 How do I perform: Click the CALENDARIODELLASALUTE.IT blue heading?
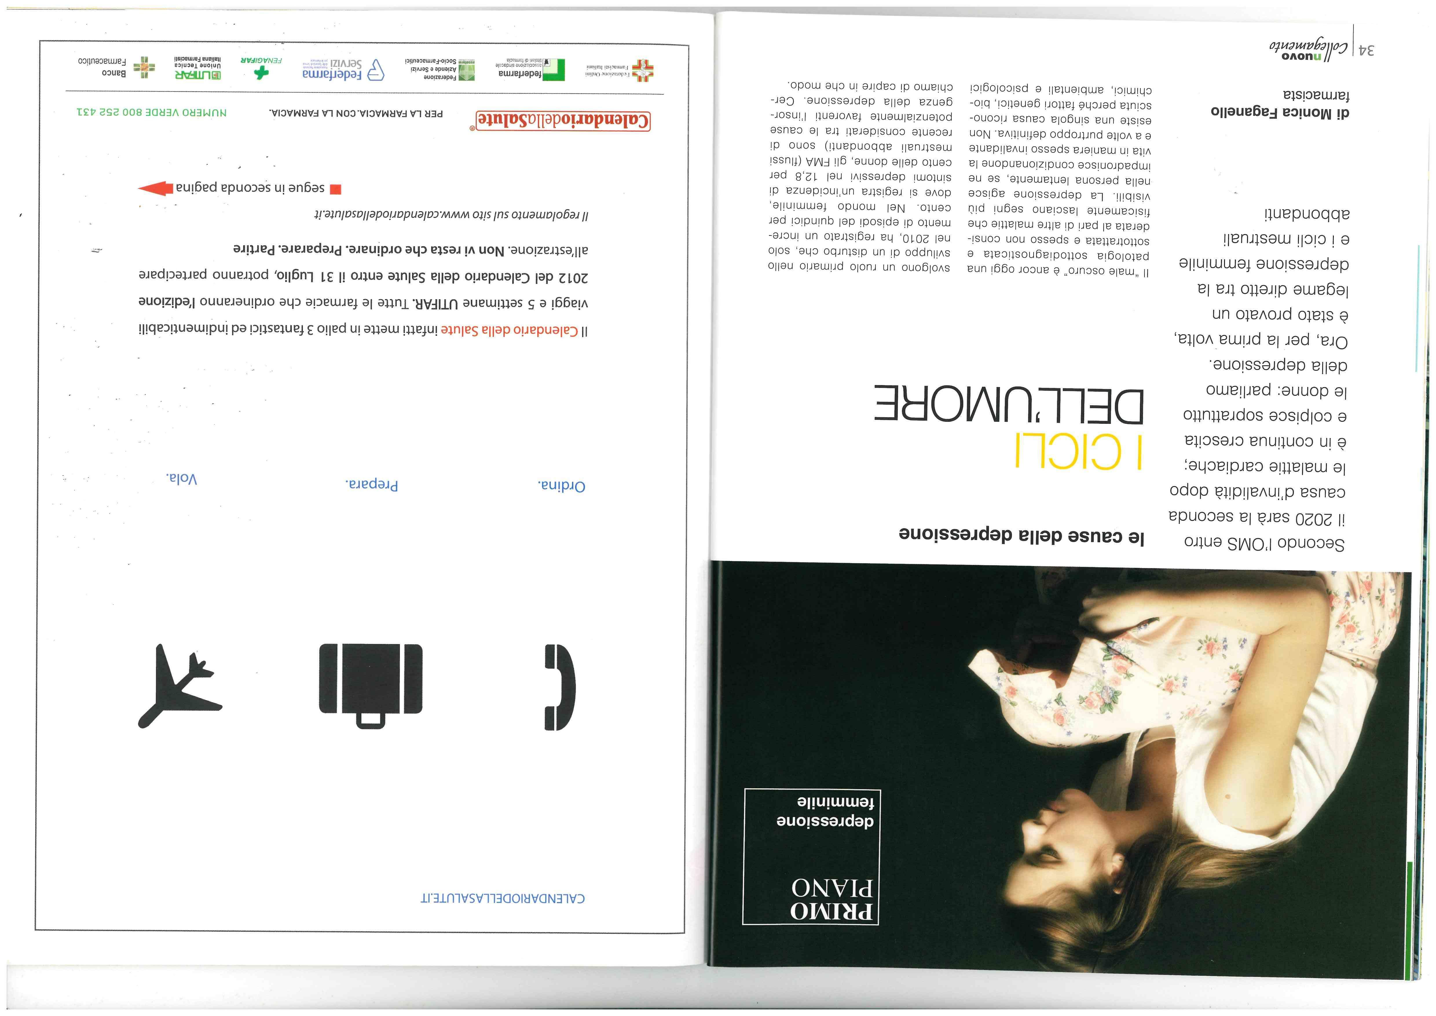click(x=503, y=898)
